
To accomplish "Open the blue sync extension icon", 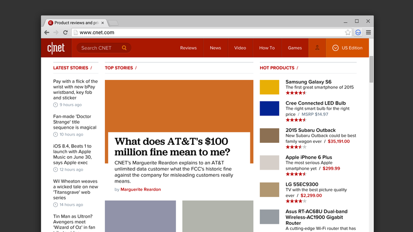I will click(x=358, y=32).
